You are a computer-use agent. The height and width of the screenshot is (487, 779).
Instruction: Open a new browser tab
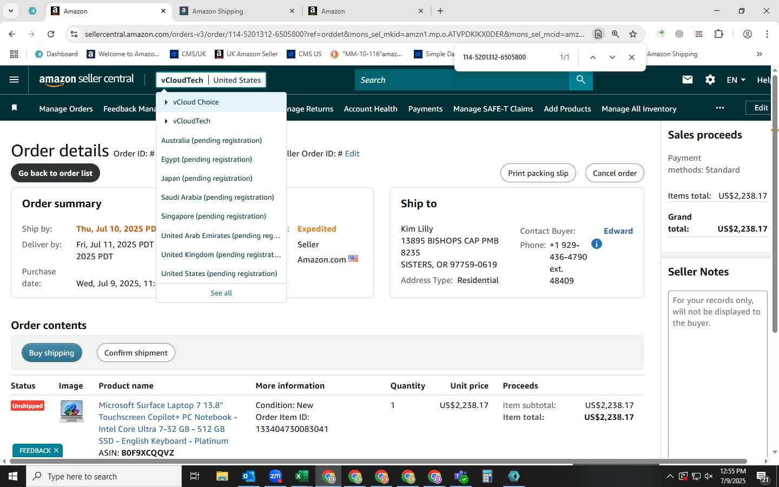440,11
